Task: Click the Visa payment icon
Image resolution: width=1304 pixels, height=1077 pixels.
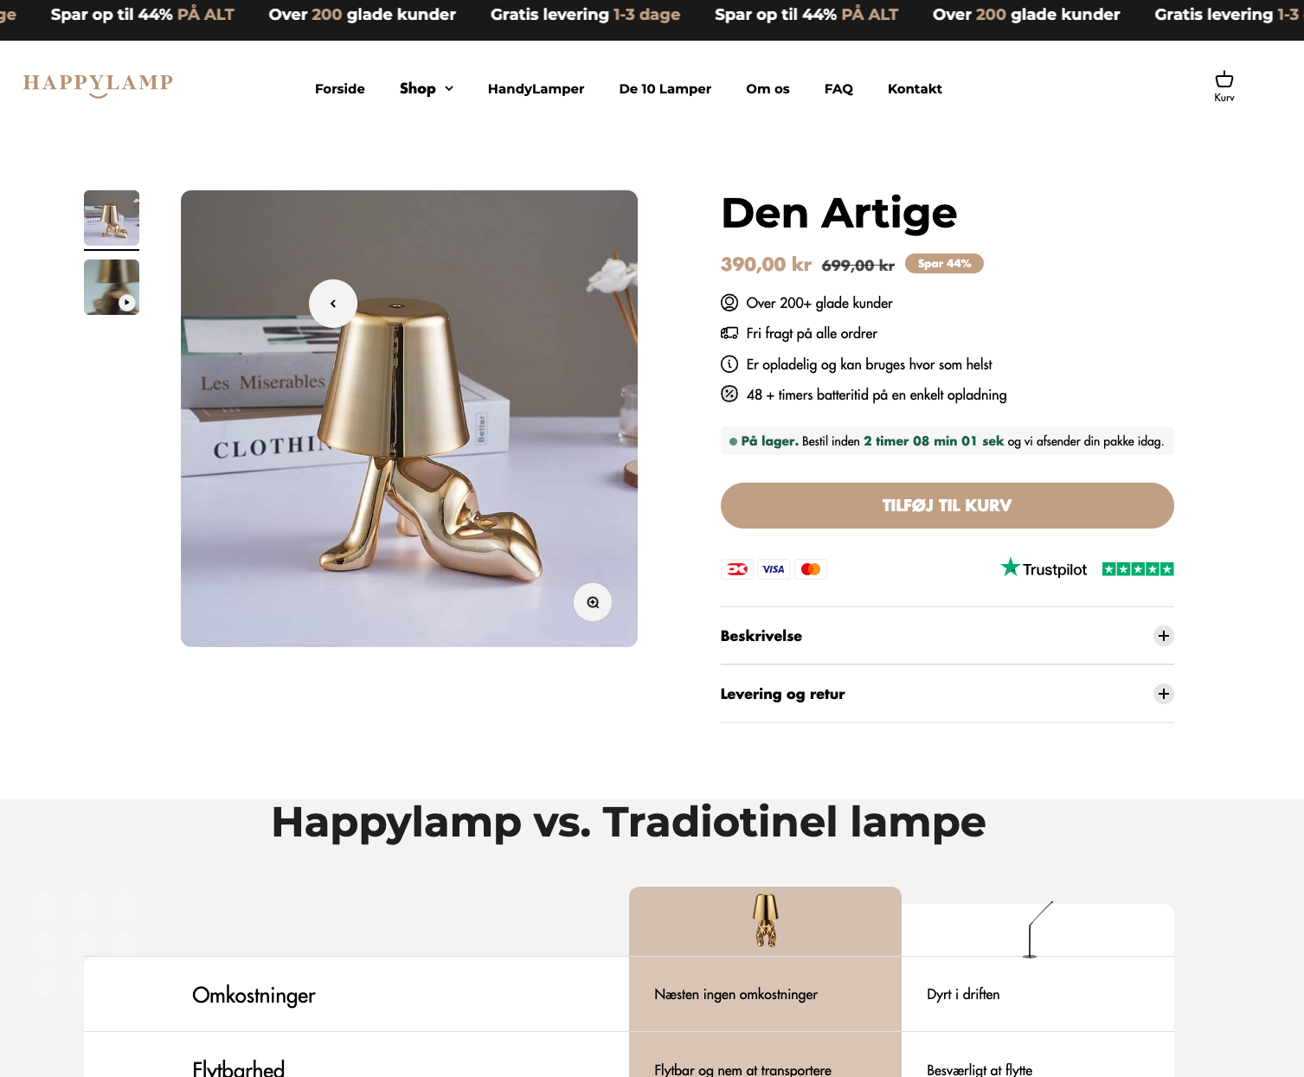Action: pyautogui.click(x=774, y=569)
